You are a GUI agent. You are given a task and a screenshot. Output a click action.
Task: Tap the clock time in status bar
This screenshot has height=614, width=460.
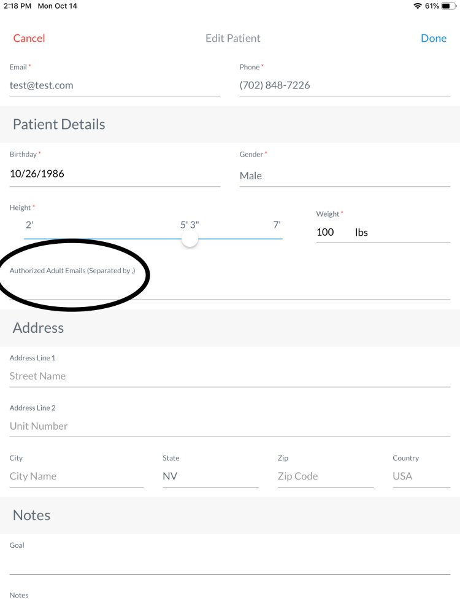point(18,6)
